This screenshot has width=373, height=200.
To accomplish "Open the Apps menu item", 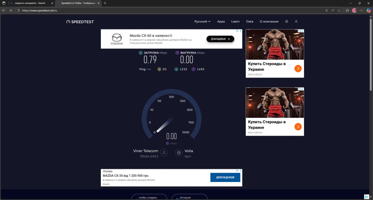I will coord(221,22).
